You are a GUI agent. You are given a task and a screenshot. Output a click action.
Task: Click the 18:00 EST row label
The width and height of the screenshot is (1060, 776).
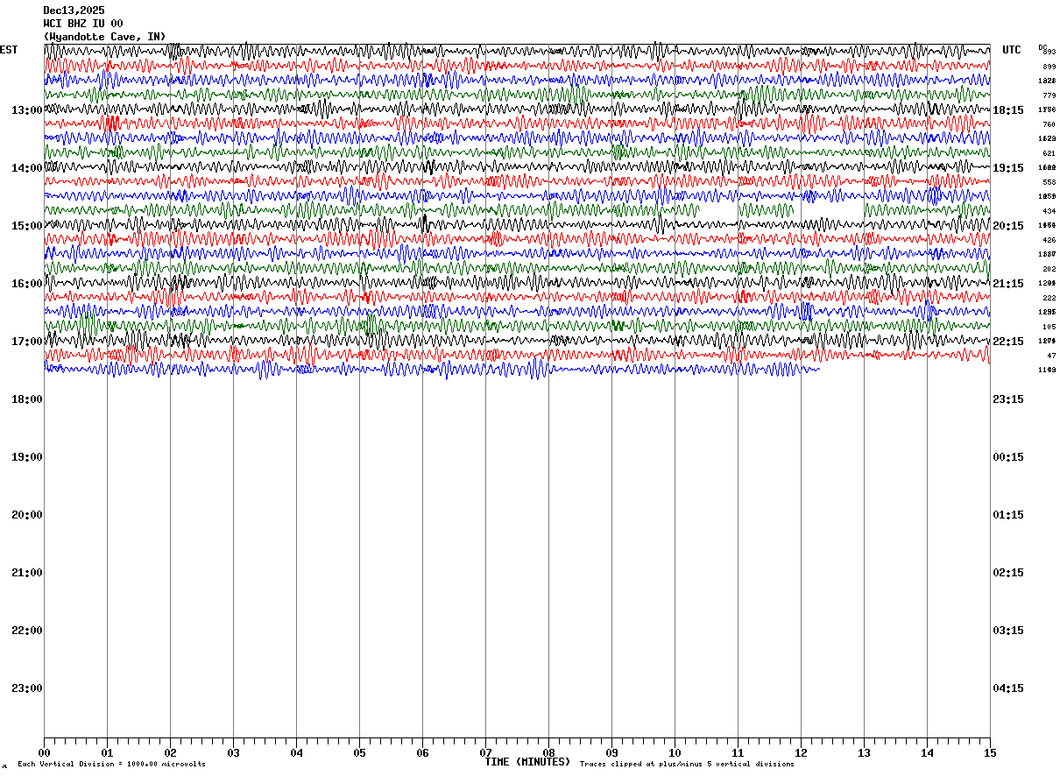[27, 399]
